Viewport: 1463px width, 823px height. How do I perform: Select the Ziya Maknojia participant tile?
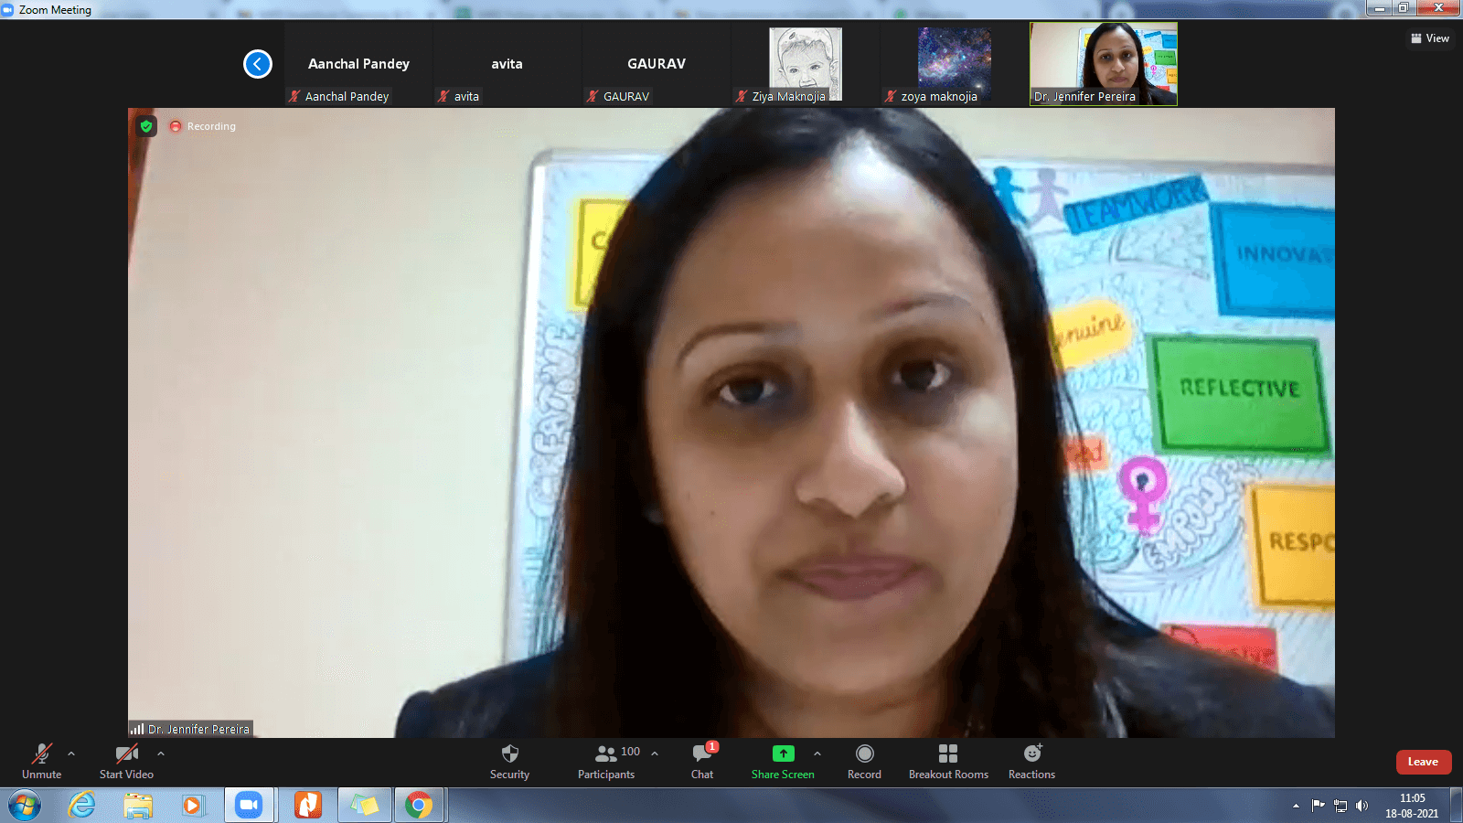pos(805,64)
